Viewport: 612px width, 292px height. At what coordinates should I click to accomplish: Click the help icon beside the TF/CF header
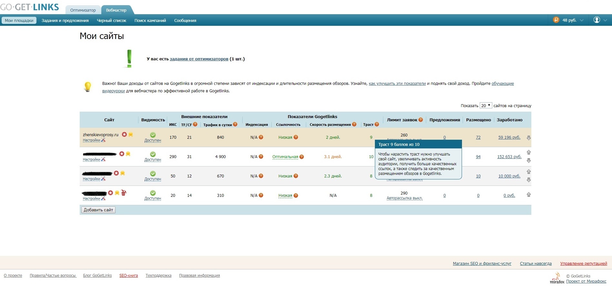click(195, 125)
